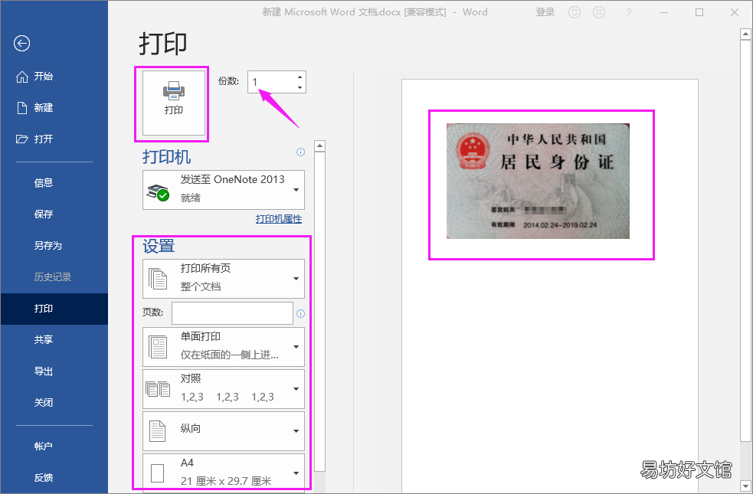The height and width of the screenshot is (494, 753).
Task: Click 保存 in the sidebar
Action: pos(54,214)
